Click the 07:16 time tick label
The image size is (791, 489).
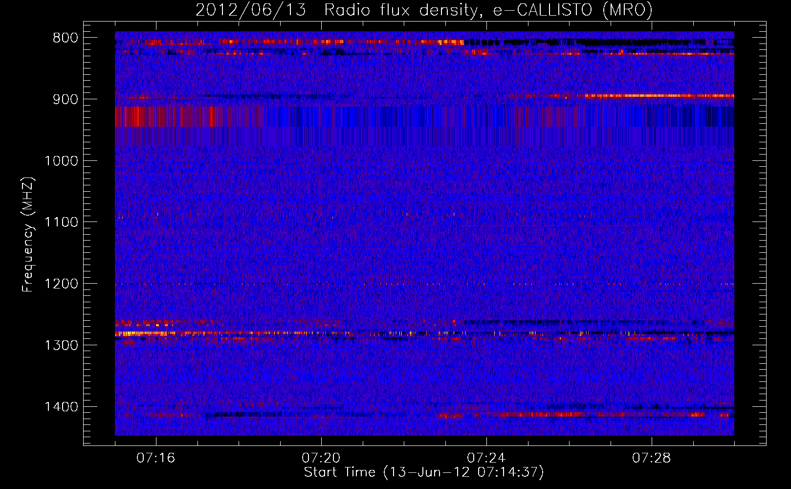click(156, 458)
